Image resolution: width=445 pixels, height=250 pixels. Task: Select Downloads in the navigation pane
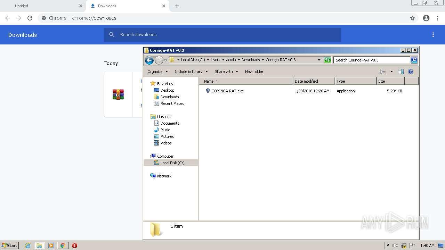pyautogui.click(x=170, y=97)
